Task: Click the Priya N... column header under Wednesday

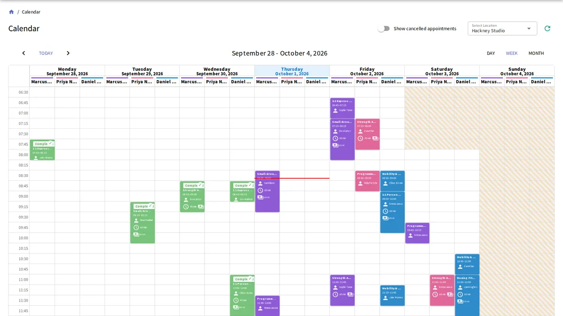Action: coord(217,82)
